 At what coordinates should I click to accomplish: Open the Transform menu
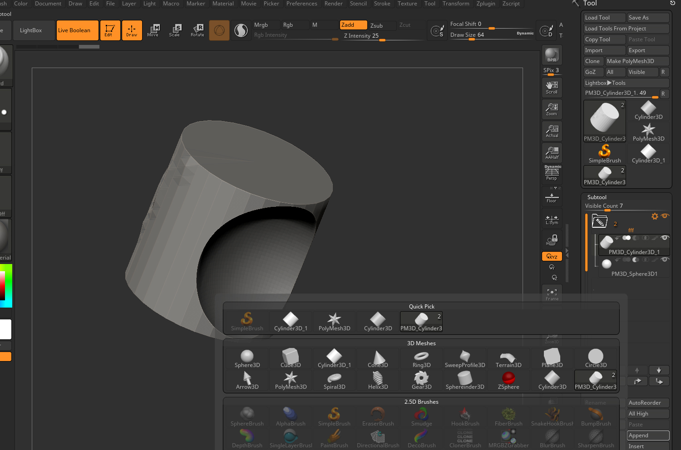coord(456,4)
